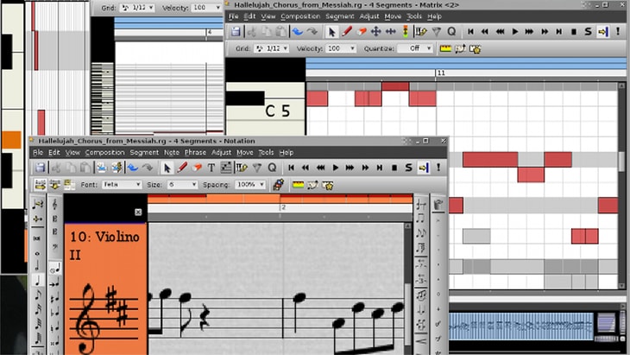Undo last action in Notation window

pos(133,168)
